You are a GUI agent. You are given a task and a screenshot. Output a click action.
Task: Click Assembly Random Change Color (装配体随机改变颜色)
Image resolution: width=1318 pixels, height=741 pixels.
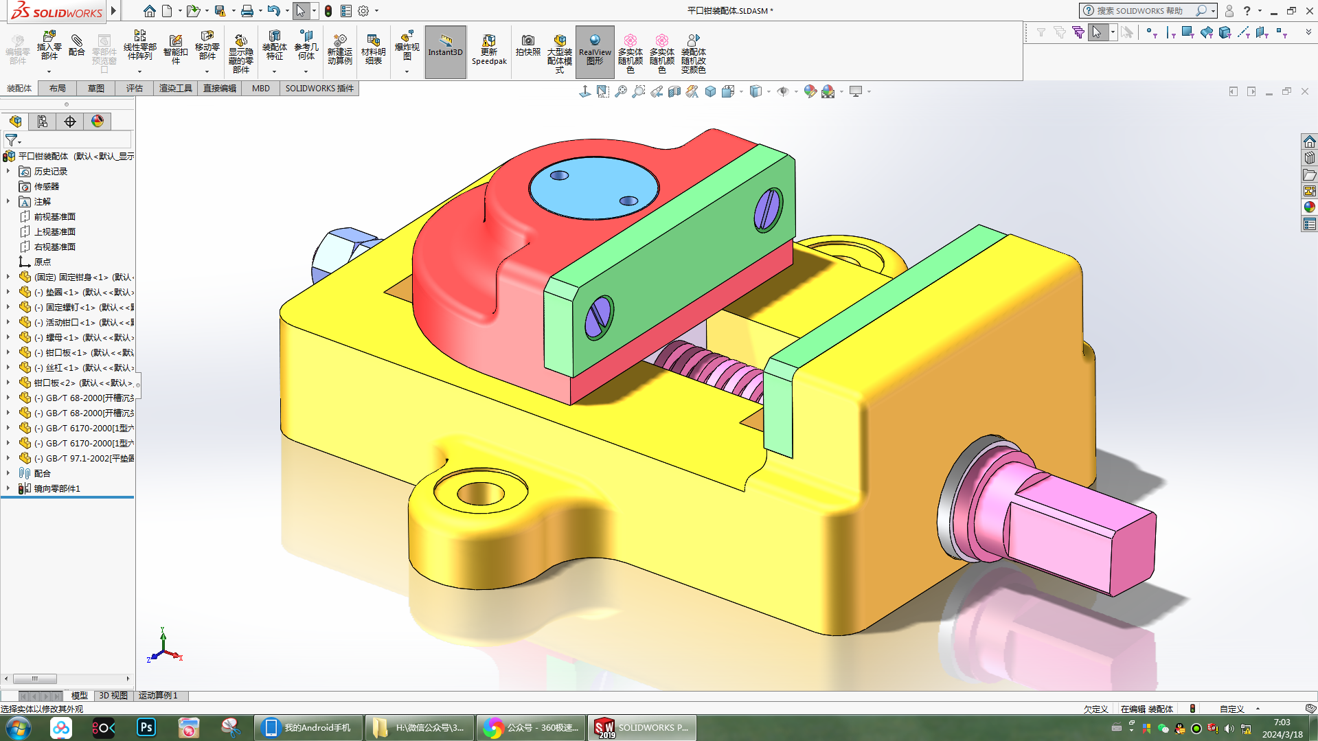point(694,53)
